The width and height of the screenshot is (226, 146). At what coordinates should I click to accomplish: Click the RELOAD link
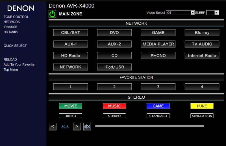[10, 60]
